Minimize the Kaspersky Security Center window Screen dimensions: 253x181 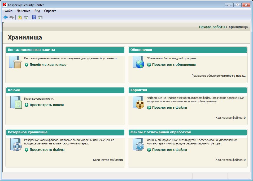(229, 5)
